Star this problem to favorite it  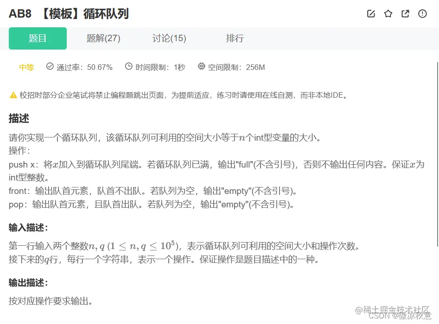point(388,14)
